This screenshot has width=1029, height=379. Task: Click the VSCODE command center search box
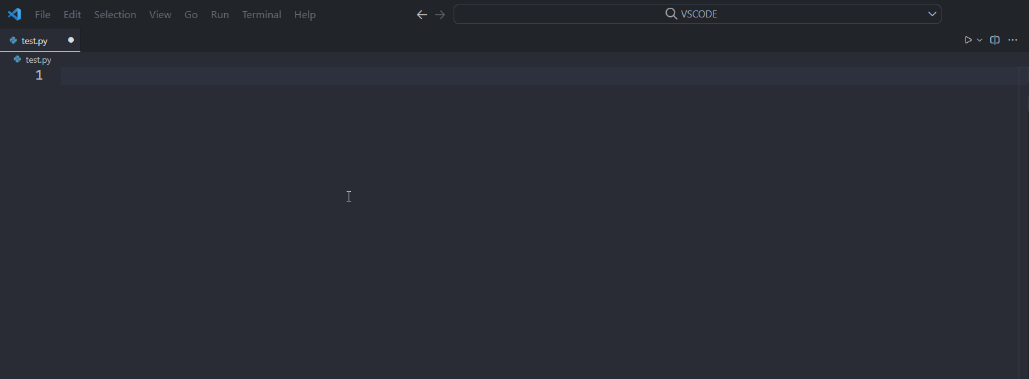click(x=697, y=14)
